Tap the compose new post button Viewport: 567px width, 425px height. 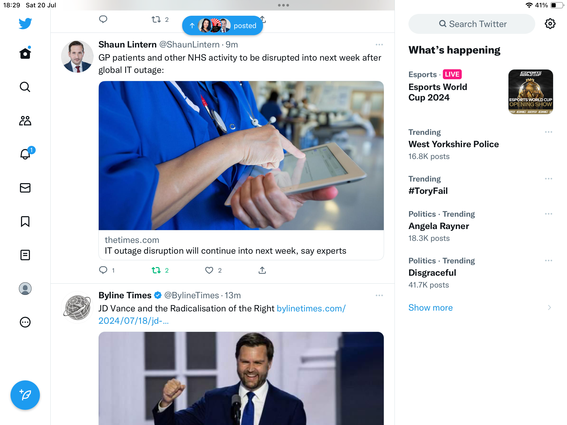[25, 395]
